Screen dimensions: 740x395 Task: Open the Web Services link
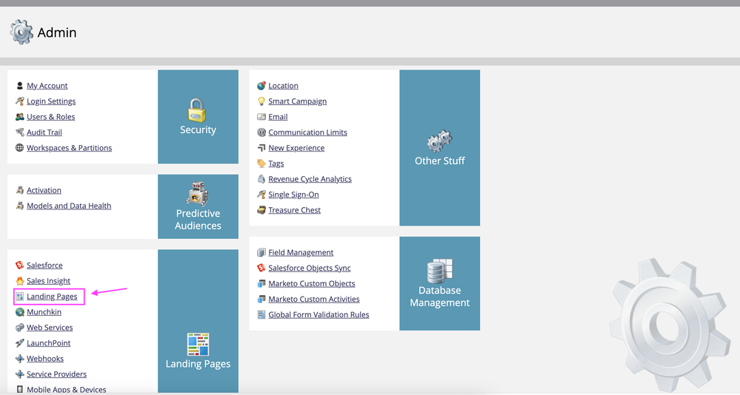(x=50, y=328)
